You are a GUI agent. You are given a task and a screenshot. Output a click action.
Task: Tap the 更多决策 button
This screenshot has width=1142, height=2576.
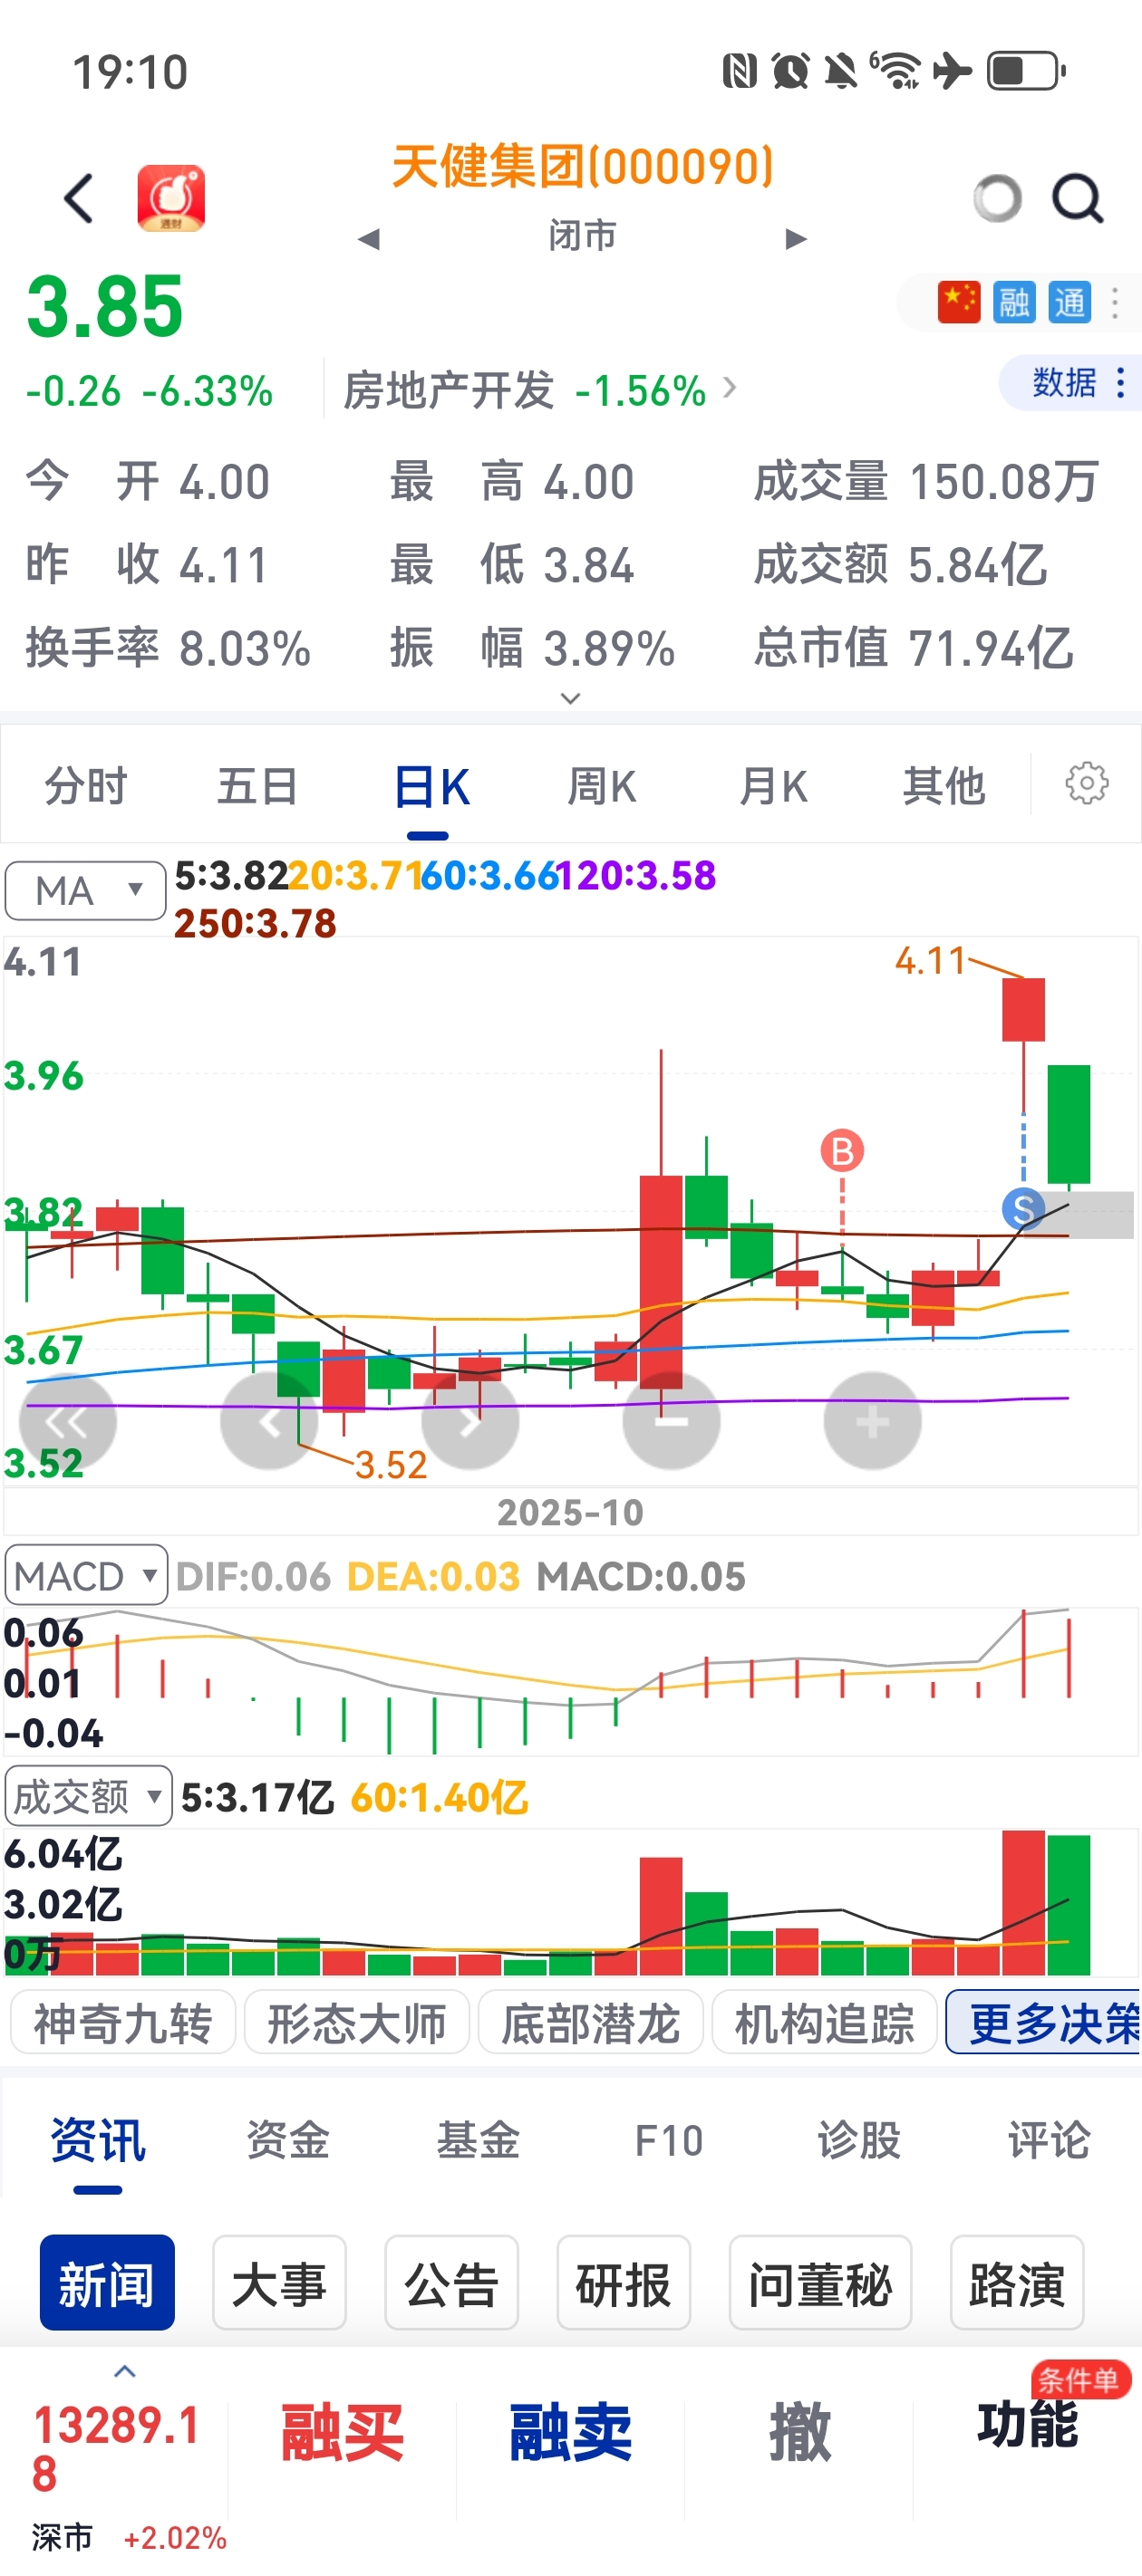pos(1044,2023)
